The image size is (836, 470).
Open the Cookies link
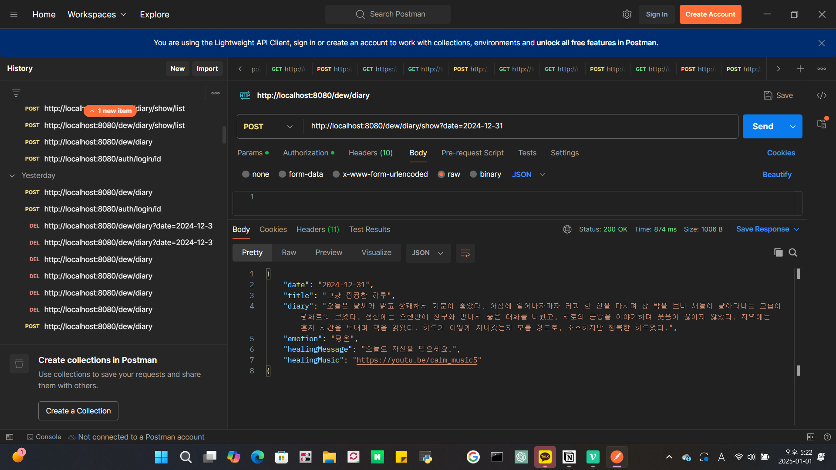pyautogui.click(x=781, y=153)
